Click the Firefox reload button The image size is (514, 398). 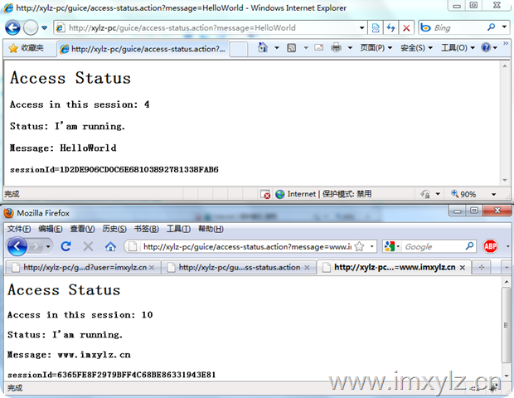[x=66, y=246]
